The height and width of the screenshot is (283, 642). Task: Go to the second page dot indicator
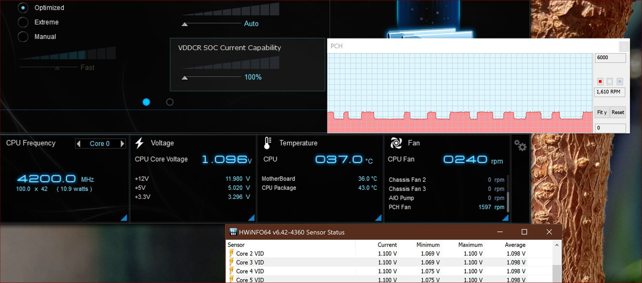point(170,102)
